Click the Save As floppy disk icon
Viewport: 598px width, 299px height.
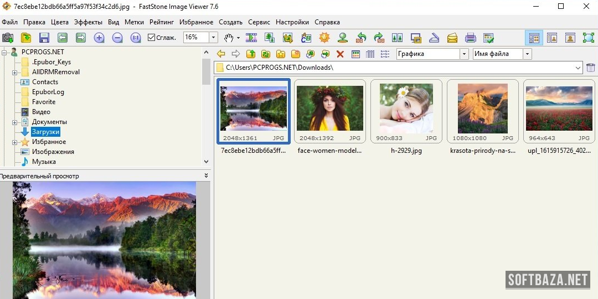pyautogui.click(x=44, y=38)
